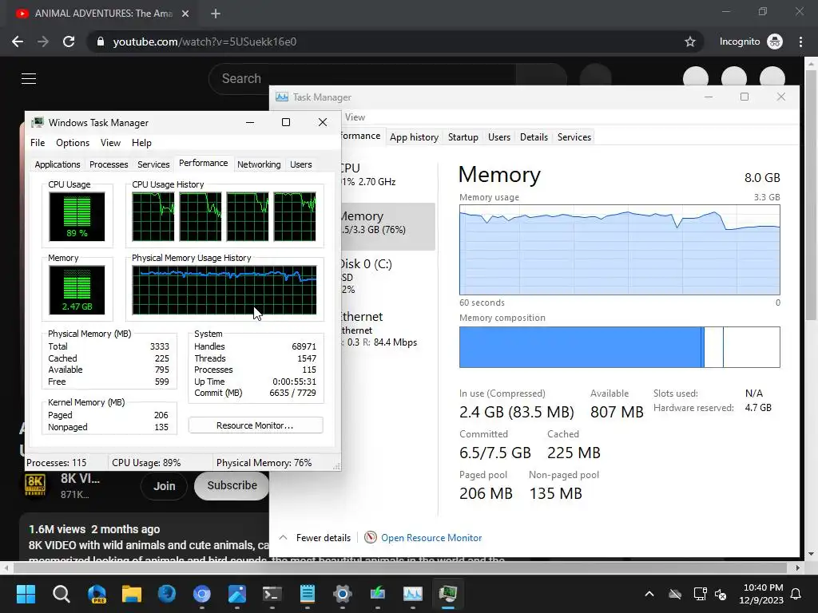The image size is (818, 613).
Task: Click Up Time value 0:00:55:31
Action: click(x=294, y=382)
